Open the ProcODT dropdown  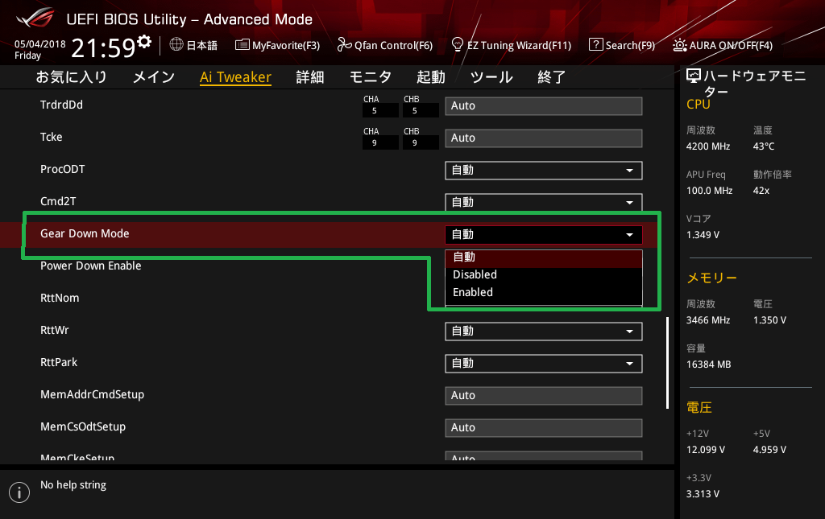[544, 171]
